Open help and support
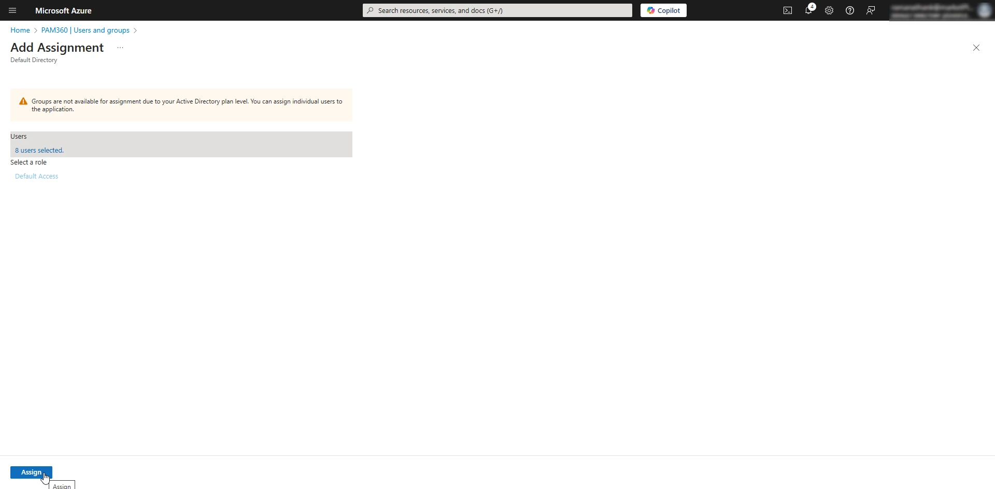 pyautogui.click(x=850, y=10)
